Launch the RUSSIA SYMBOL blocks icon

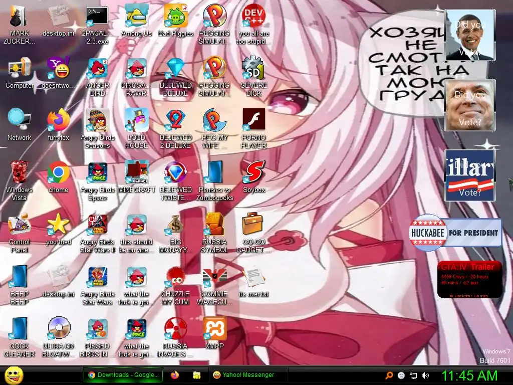coord(214,233)
